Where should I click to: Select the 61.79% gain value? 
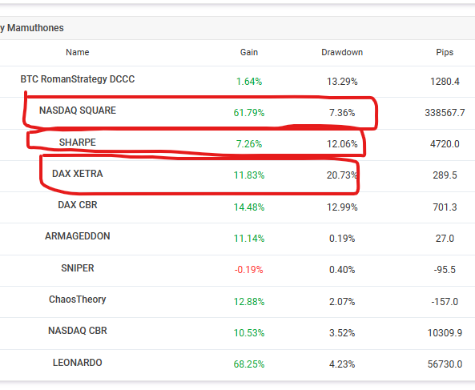pyautogui.click(x=249, y=113)
